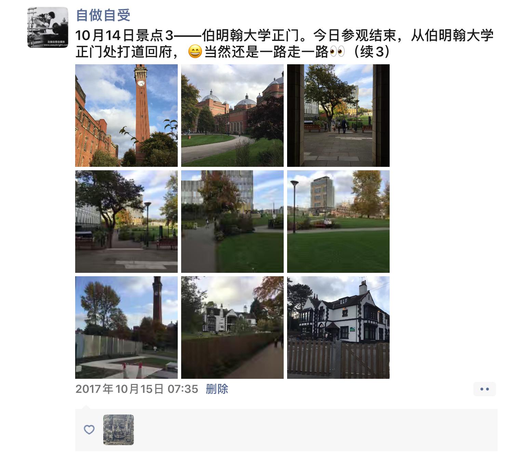Click the heart like icon
Screen dimensions: 525x453
coord(89,430)
